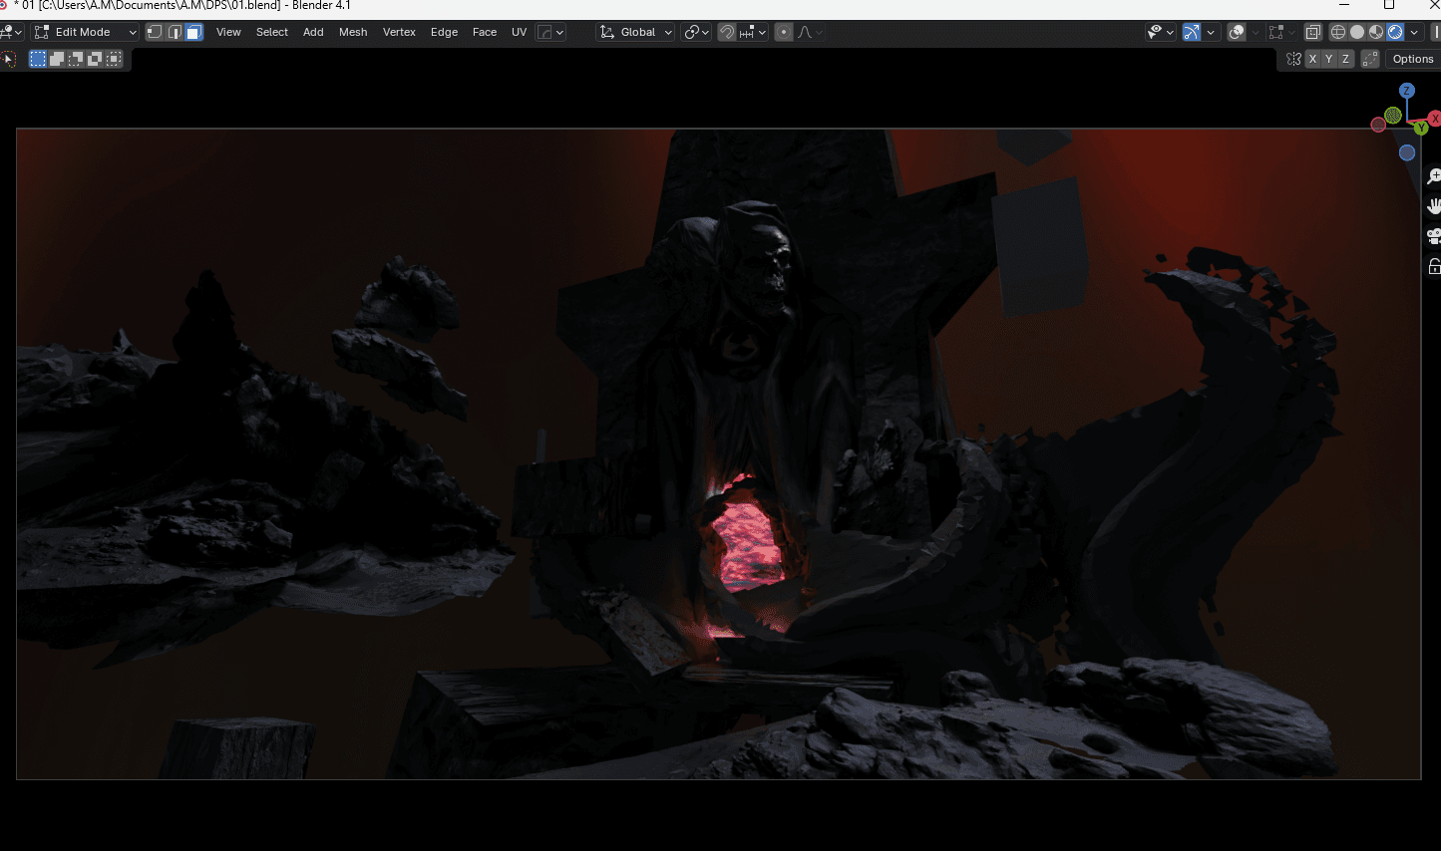This screenshot has width=1441, height=851.
Task: Open the Select menu
Action: click(272, 32)
